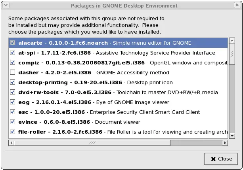
Task: Disable the compiz package checkbox
Action: (x=12, y=62)
